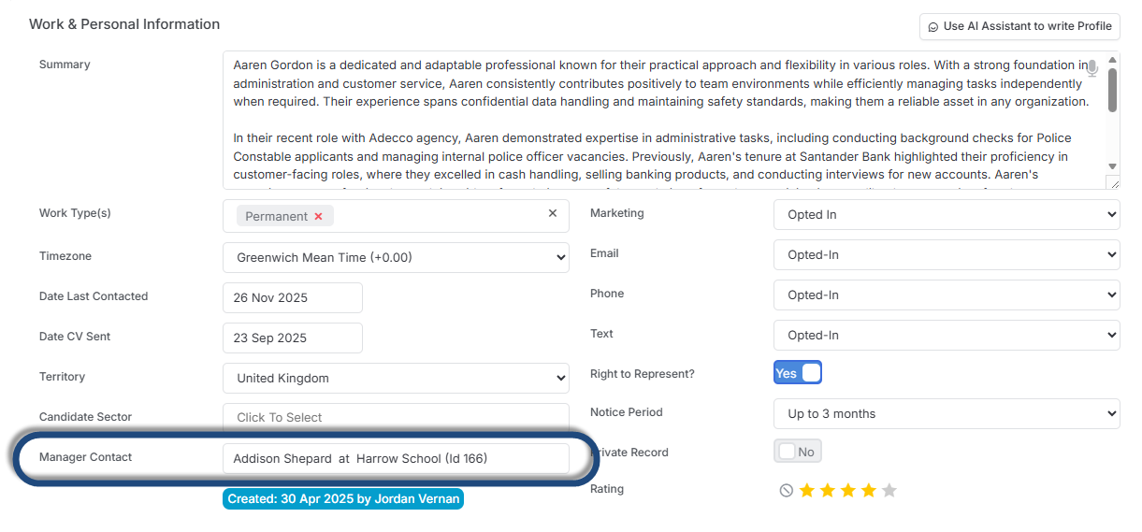1142x532 pixels.
Task: Click the chat icon on AI Assistant button
Action: click(x=932, y=26)
